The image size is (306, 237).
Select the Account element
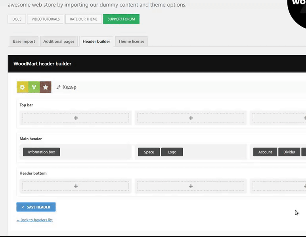point(265,152)
